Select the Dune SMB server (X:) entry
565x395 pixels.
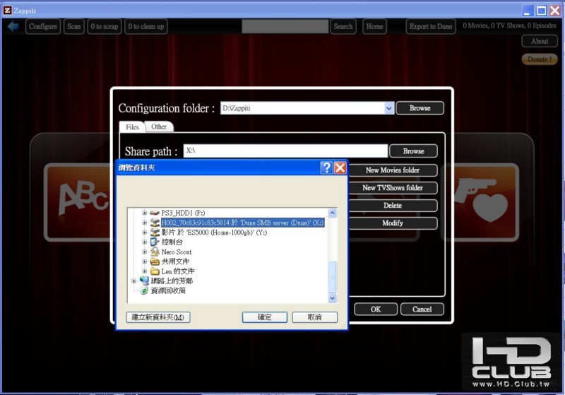coord(242,223)
